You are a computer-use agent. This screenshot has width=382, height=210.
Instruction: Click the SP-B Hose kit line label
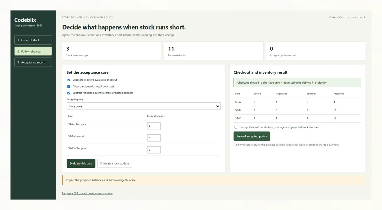tap(76, 136)
